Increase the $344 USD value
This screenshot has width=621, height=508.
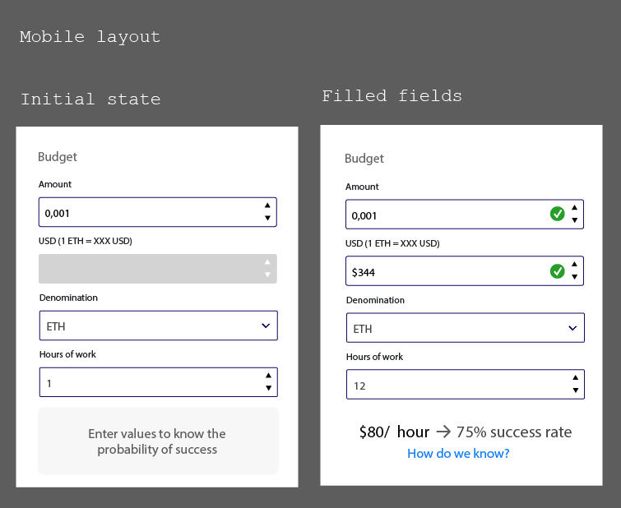coord(575,265)
